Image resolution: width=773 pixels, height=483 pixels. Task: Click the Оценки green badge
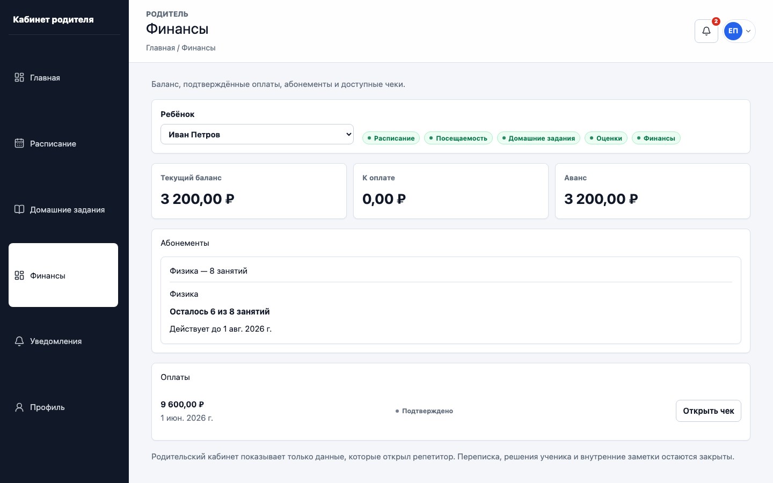tap(606, 138)
